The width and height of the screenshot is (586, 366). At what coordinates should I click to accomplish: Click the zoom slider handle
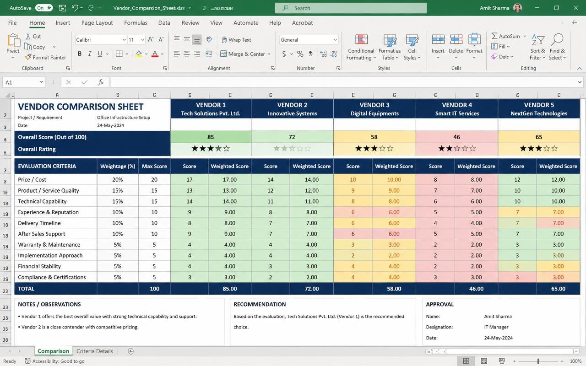[x=538, y=361]
